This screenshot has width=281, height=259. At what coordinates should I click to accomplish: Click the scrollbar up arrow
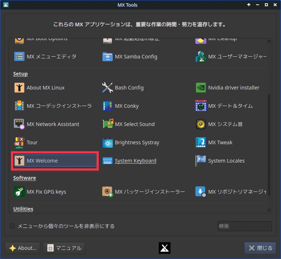tap(269, 41)
